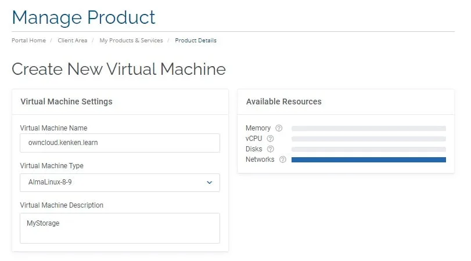Open the Virtual Machine Type dropdown
This screenshot has width=471, height=261.
tap(120, 182)
